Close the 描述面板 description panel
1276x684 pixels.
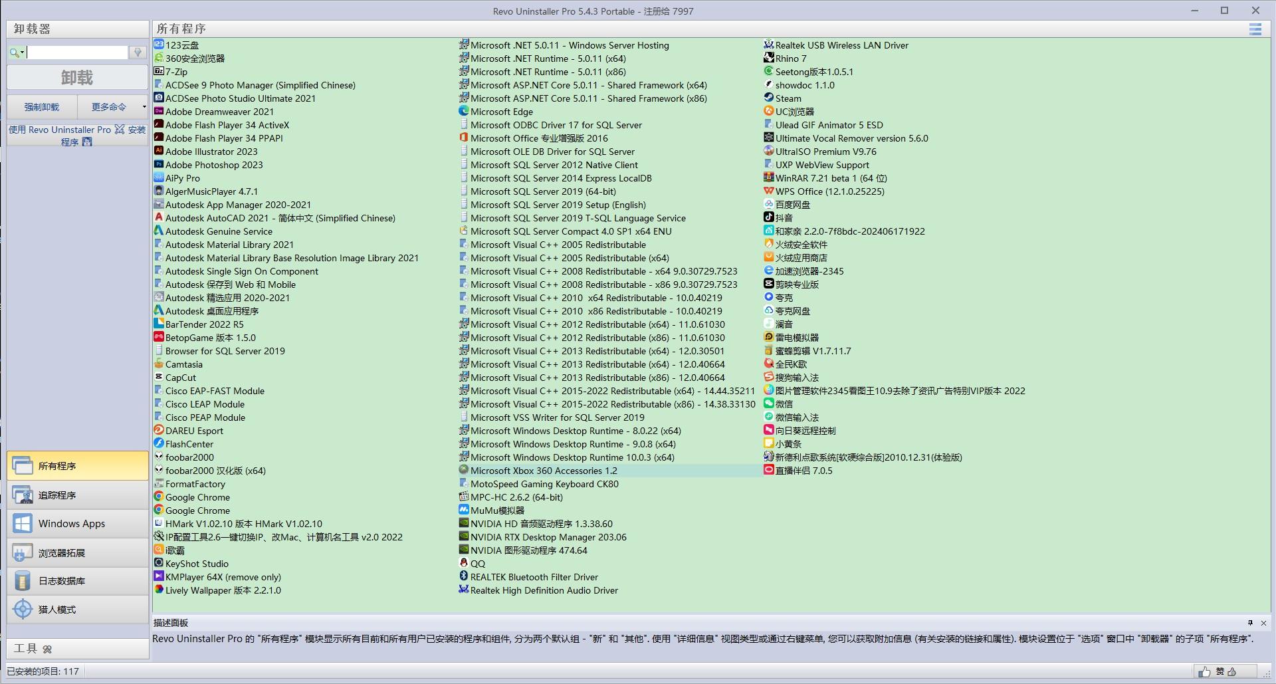click(x=1263, y=623)
